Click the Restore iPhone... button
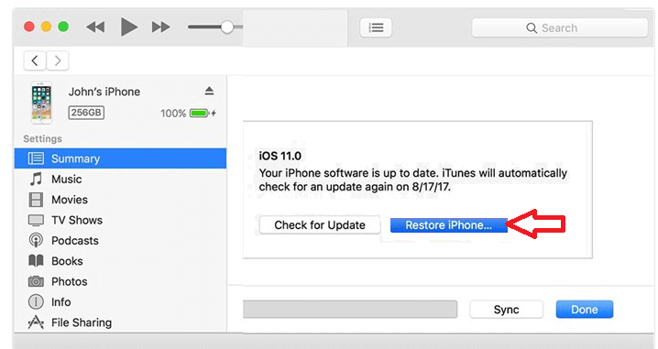Viewport: 658px width, 349px height. point(449,225)
